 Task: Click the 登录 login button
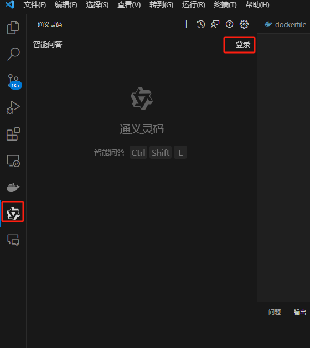(x=242, y=44)
